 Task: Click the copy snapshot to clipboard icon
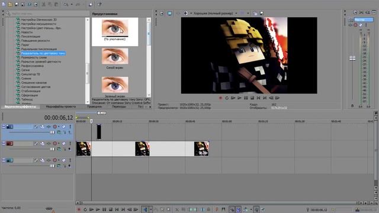point(255,13)
